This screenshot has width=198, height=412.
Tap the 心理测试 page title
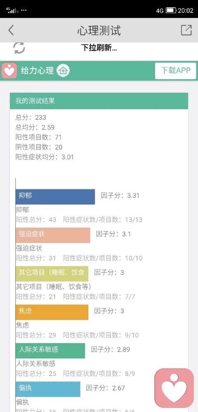tap(99, 31)
